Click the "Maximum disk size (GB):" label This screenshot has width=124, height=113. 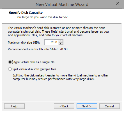[x=24, y=42]
